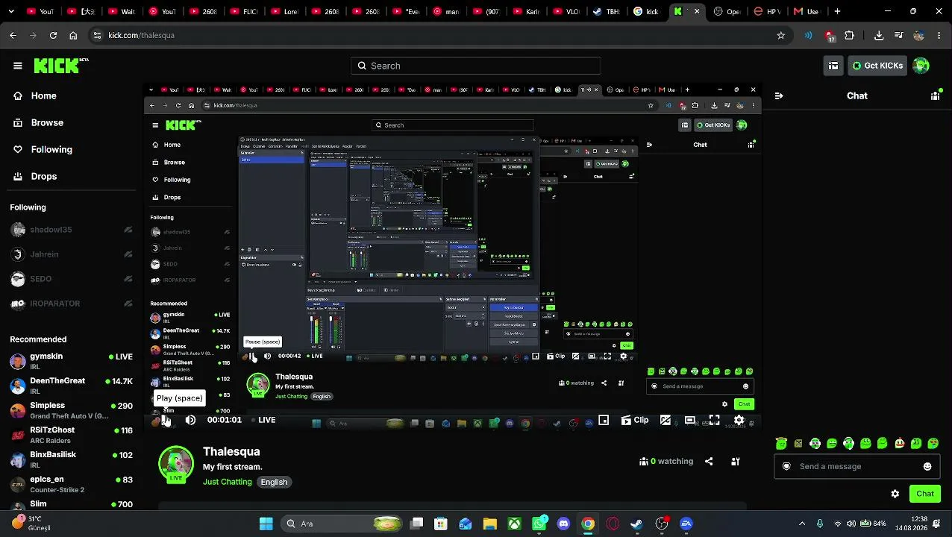Collapse the chat panel with the arrow icon
This screenshot has height=537, width=952.
(779, 95)
